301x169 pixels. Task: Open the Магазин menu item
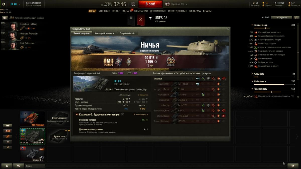pyautogui.click(x=104, y=11)
